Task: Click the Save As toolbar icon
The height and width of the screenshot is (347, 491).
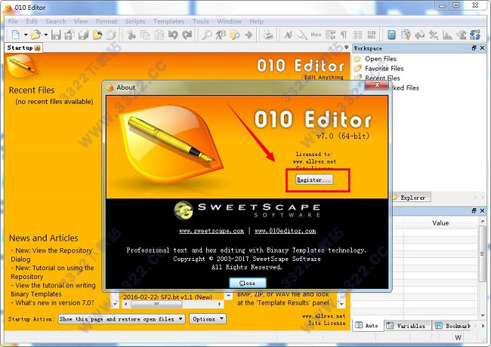Action: (x=69, y=35)
